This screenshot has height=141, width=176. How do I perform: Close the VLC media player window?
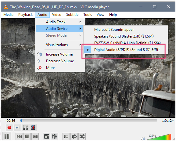coord(169,7)
